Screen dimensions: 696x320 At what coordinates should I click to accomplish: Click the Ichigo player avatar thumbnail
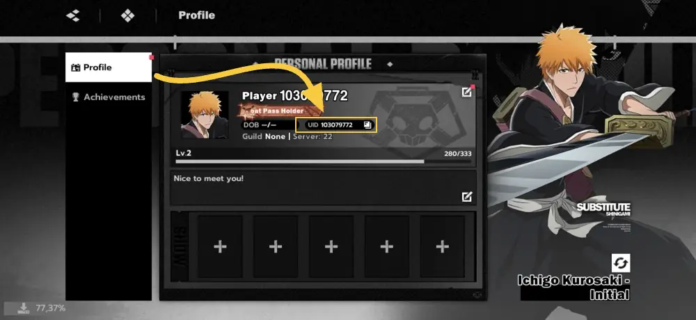click(205, 115)
